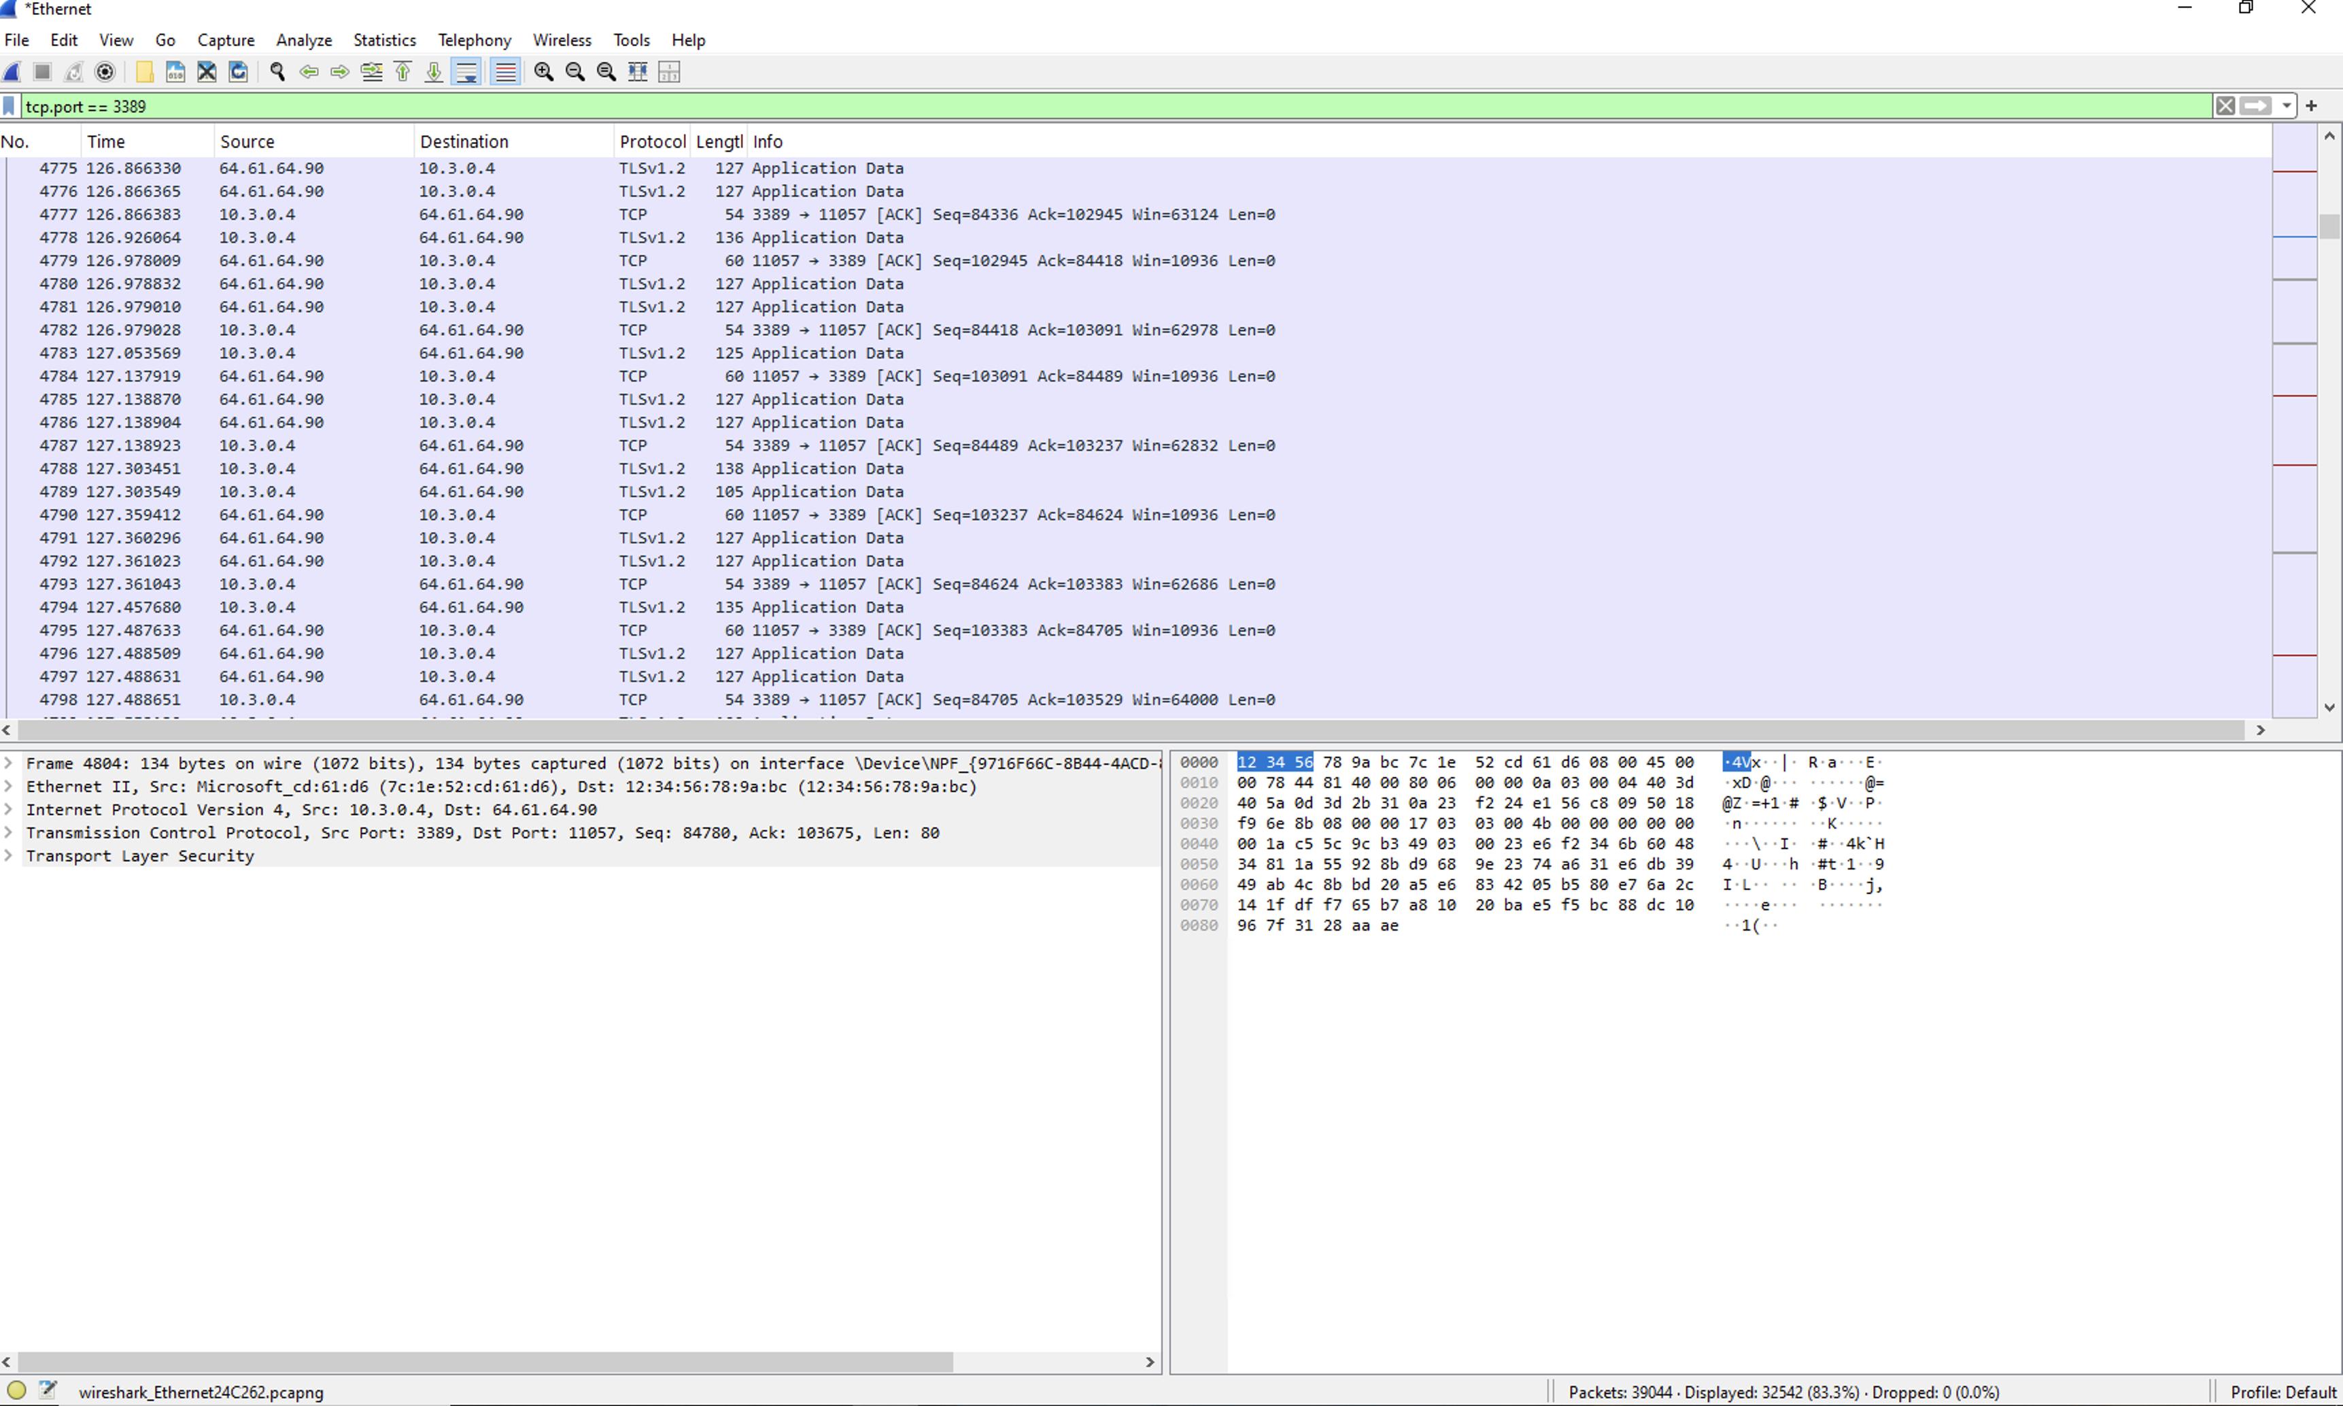
Task: Clear the display filter with X button
Action: tap(2225, 106)
